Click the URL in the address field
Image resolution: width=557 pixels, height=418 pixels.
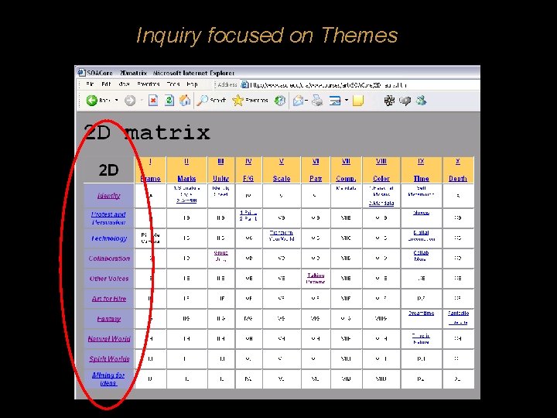[328, 85]
